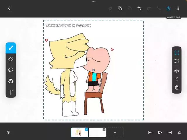Jump to the previous frame
This screenshot has height=140, width=187.
[150, 132]
